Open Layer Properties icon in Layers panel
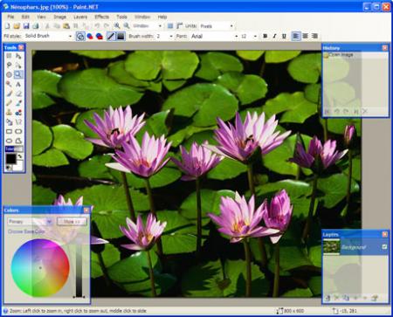This screenshot has width=393, height=317. pyautogui.click(x=375, y=298)
